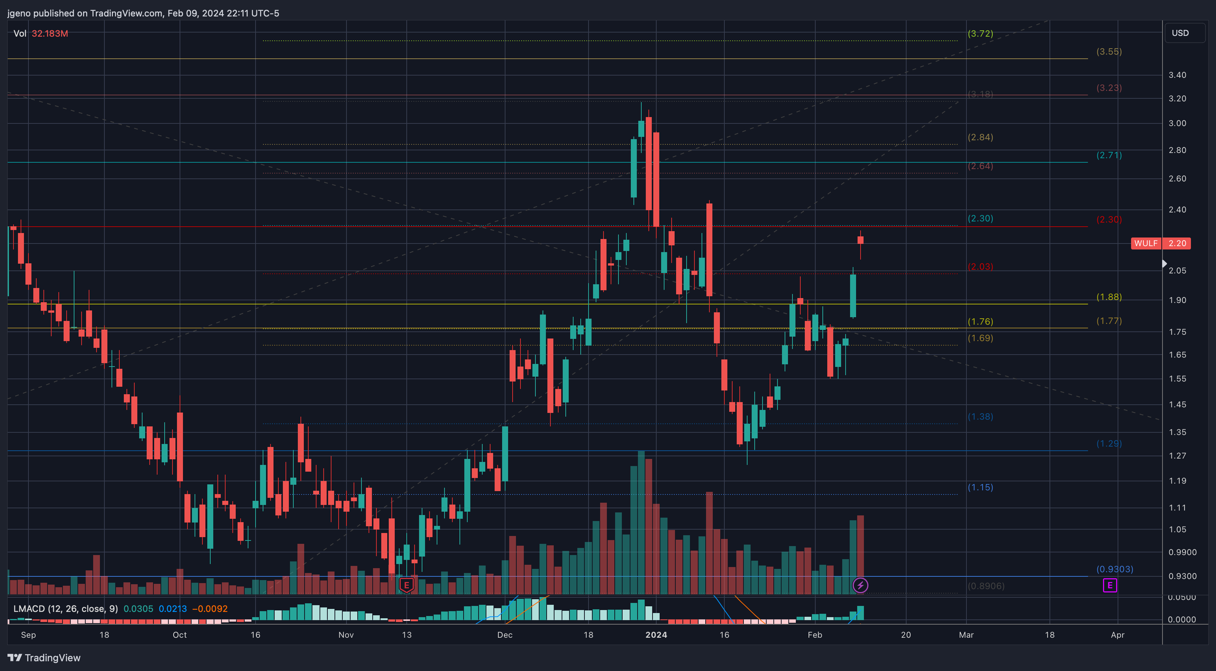The width and height of the screenshot is (1216, 671).
Task: Click the red earnings E marker near Nov 13
Action: click(x=406, y=585)
